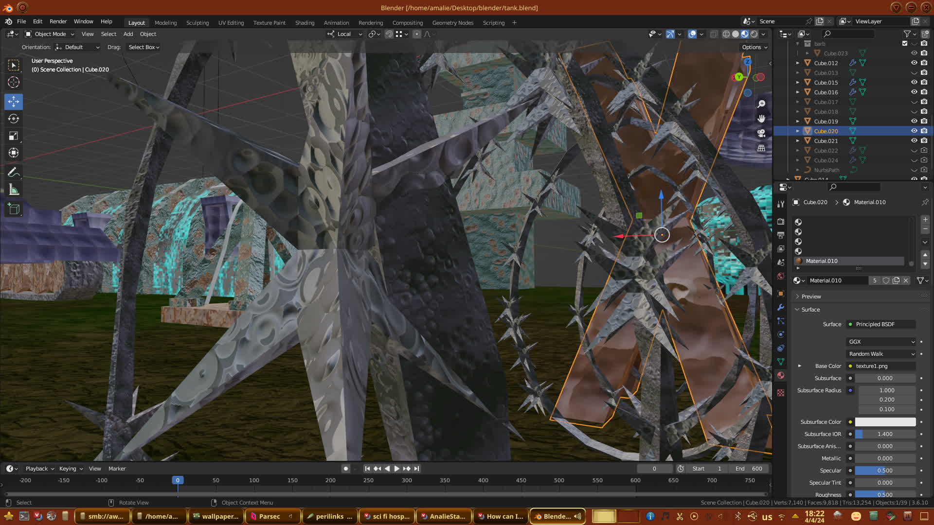Switch to the Shading workspace tab

click(305, 23)
